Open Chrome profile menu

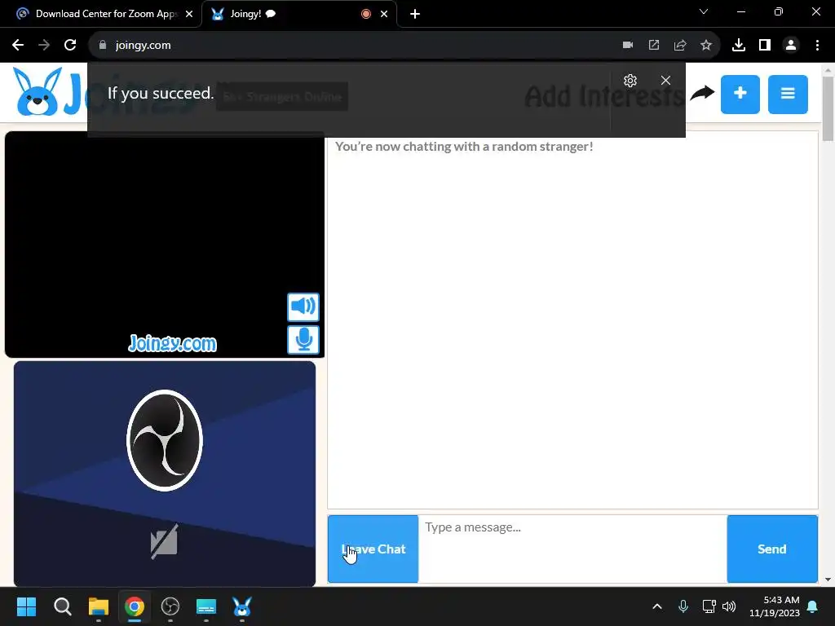coord(791,46)
